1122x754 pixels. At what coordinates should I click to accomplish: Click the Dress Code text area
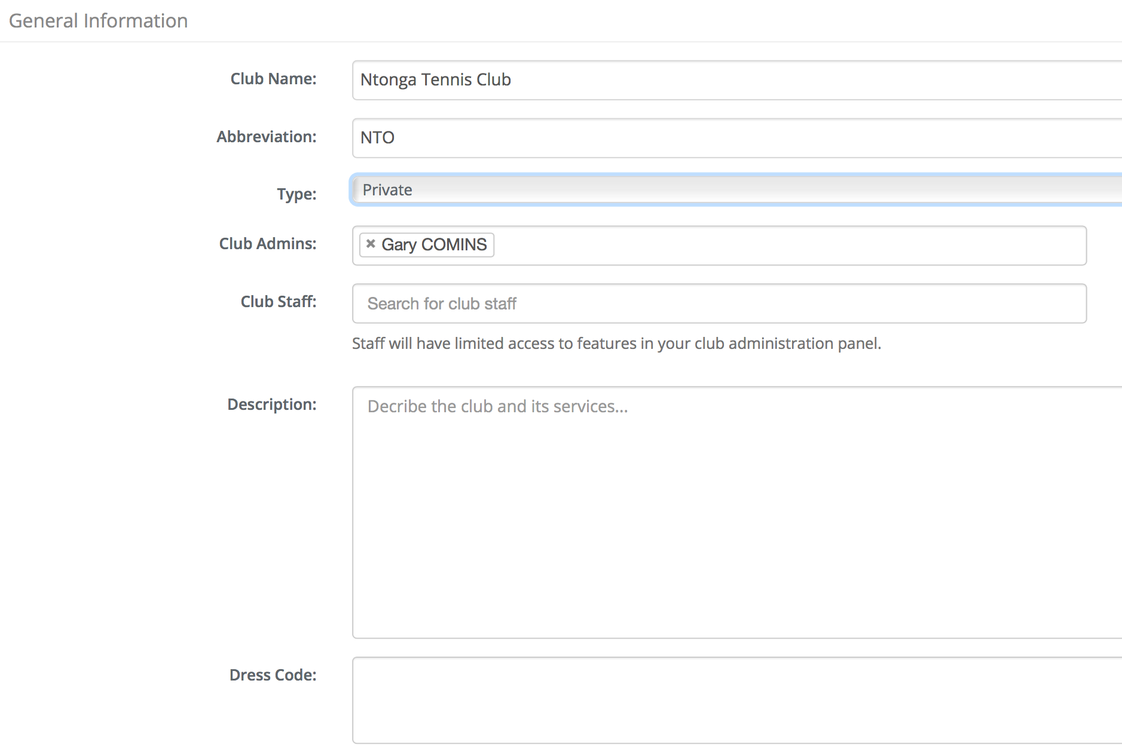(737, 700)
